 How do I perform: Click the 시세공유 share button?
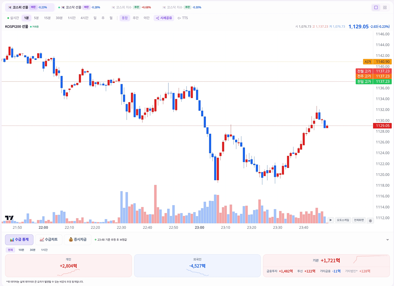coord(164,18)
